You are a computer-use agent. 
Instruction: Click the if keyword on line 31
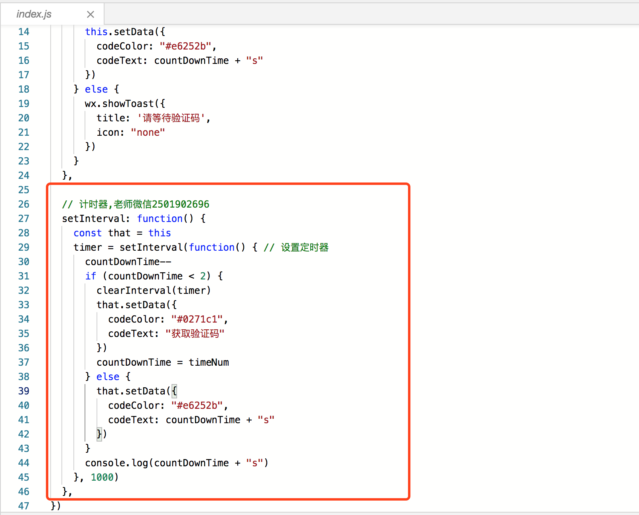click(x=91, y=276)
